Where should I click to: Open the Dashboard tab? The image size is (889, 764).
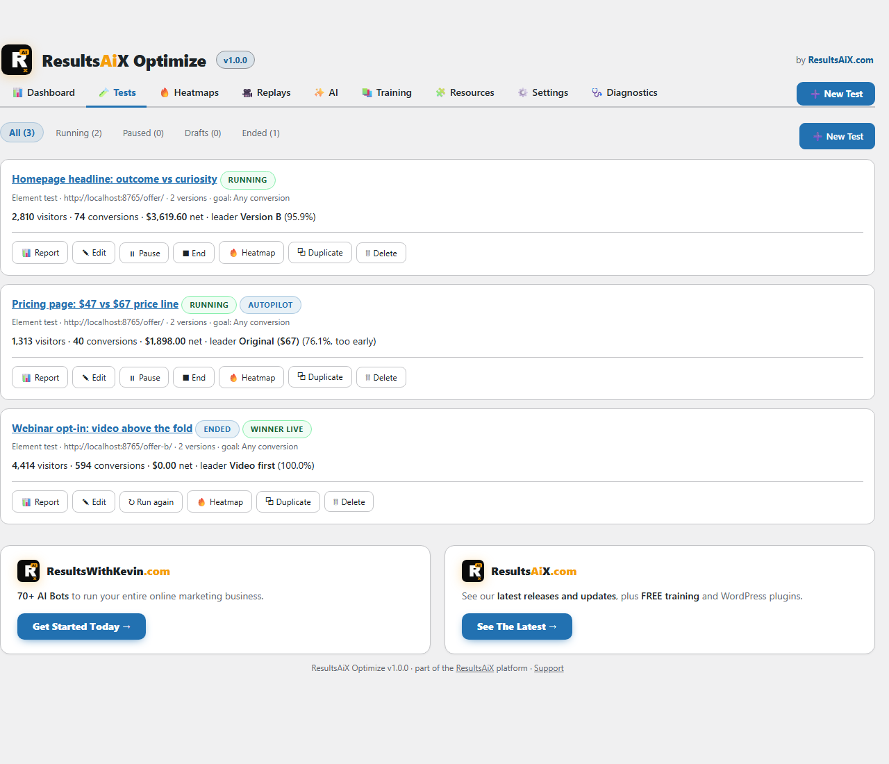point(44,92)
